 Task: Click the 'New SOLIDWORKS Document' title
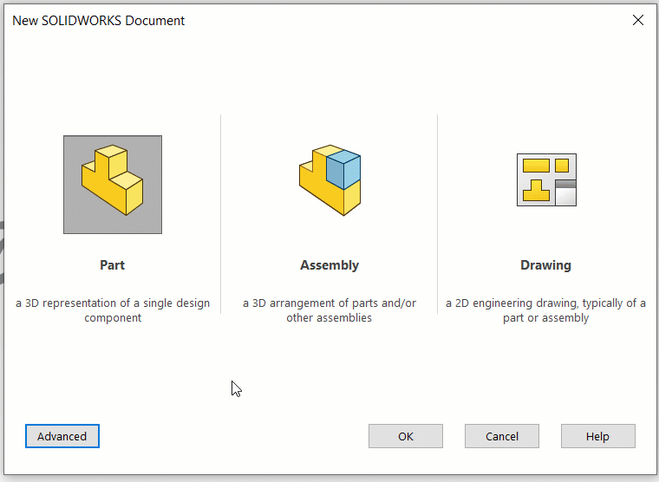pos(98,21)
